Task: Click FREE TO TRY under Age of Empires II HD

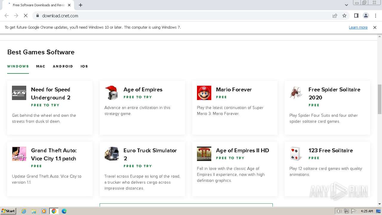Action: [230, 158]
